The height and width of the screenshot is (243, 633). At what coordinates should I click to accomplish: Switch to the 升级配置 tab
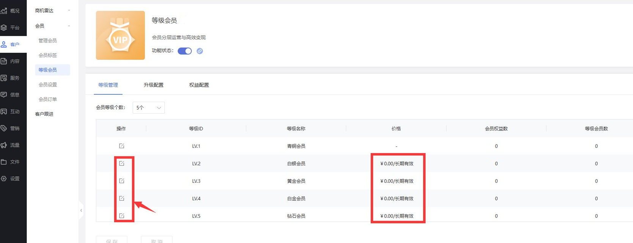coord(153,85)
